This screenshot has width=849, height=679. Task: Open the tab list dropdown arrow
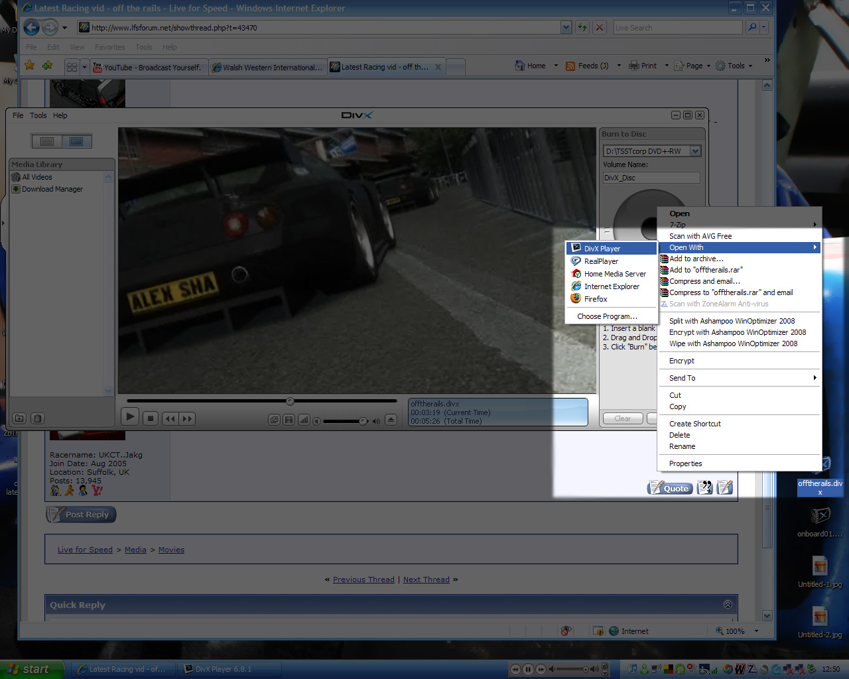click(84, 67)
